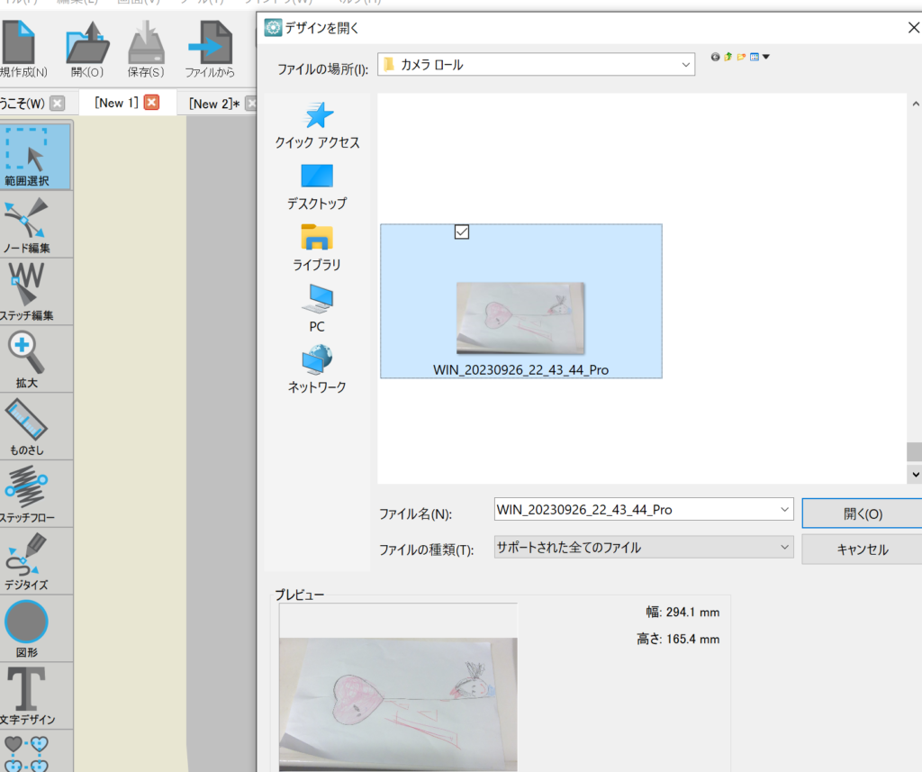
Task: Uncheck the selected image file checkbox
Action: (462, 232)
